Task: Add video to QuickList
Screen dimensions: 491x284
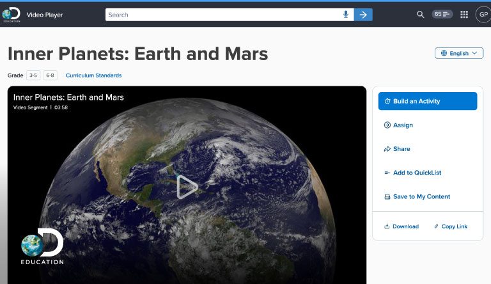Action: coord(416,173)
